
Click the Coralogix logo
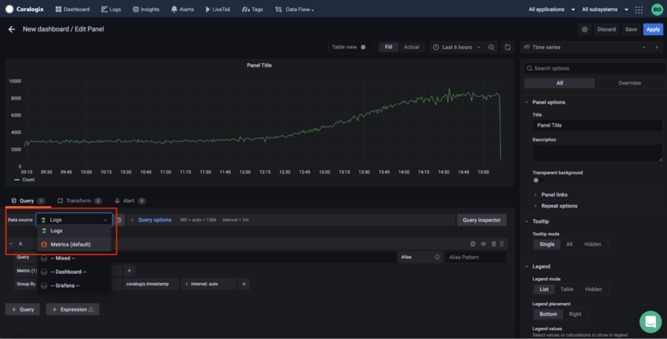pyautogui.click(x=25, y=9)
